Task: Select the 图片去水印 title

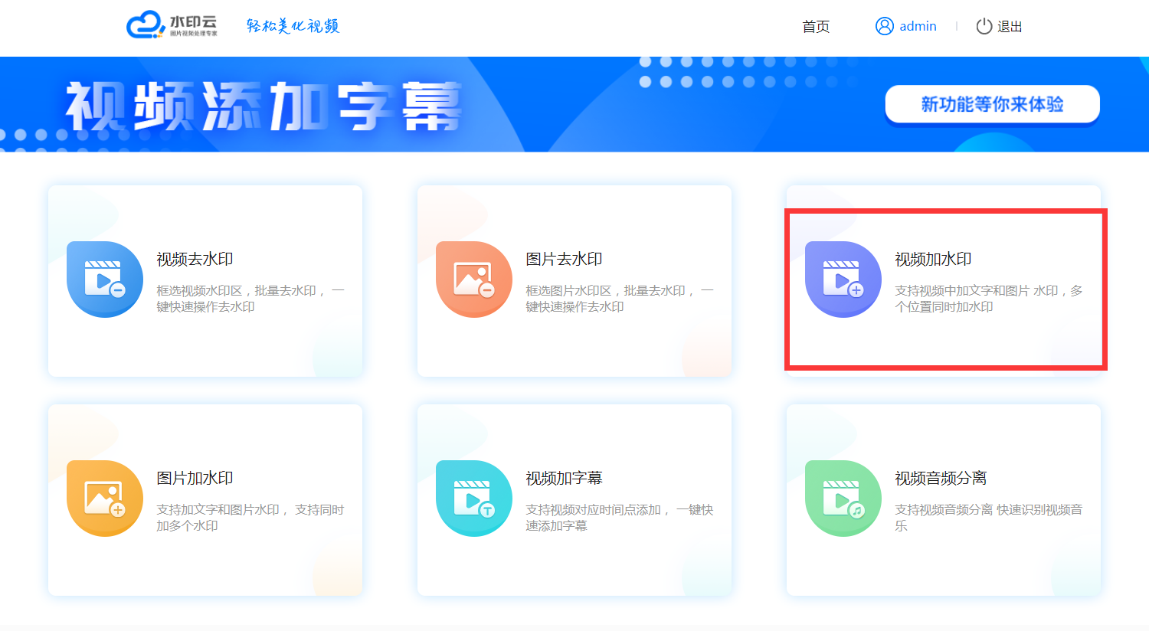Action: tap(564, 260)
